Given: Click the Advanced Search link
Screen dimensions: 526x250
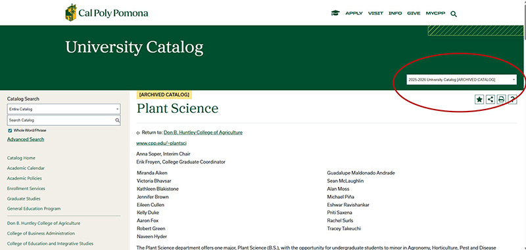Looking at the screenshot, I should [x=26, y=139].
